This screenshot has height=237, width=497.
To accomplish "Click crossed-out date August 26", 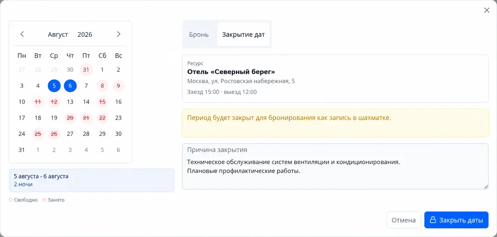I will click(x=54, y=134).
